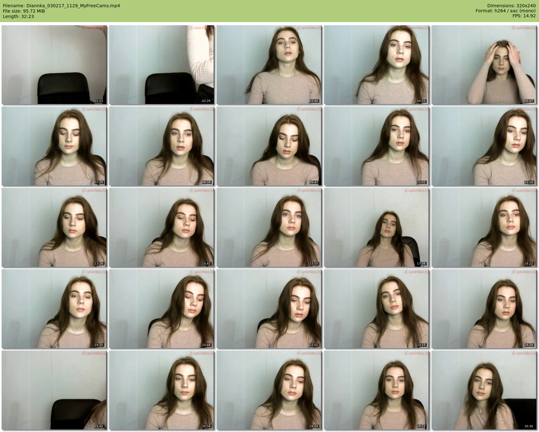The width and height of the screenshot is (539, 432).
Task: Open the frame labeled 09:47
Action: pyautogui.click(x=269, y=146)
